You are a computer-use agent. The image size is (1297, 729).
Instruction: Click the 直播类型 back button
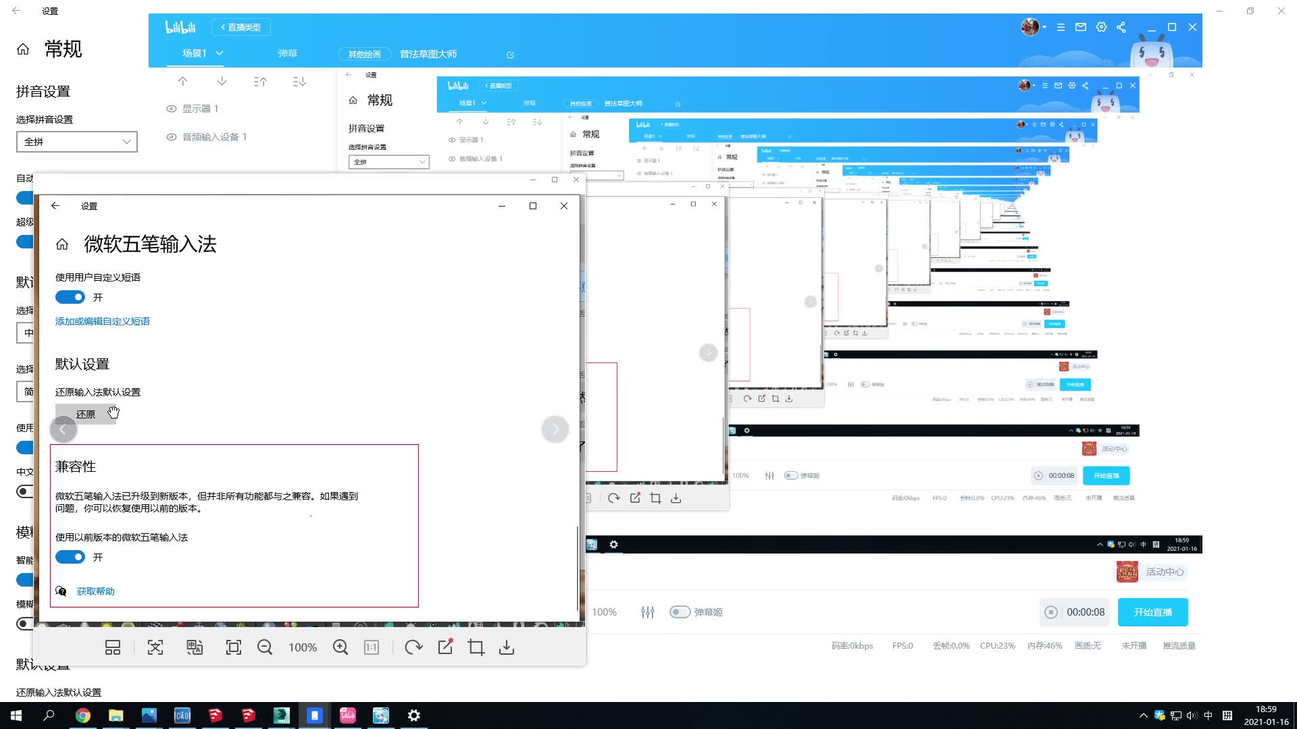click(241, 27)
